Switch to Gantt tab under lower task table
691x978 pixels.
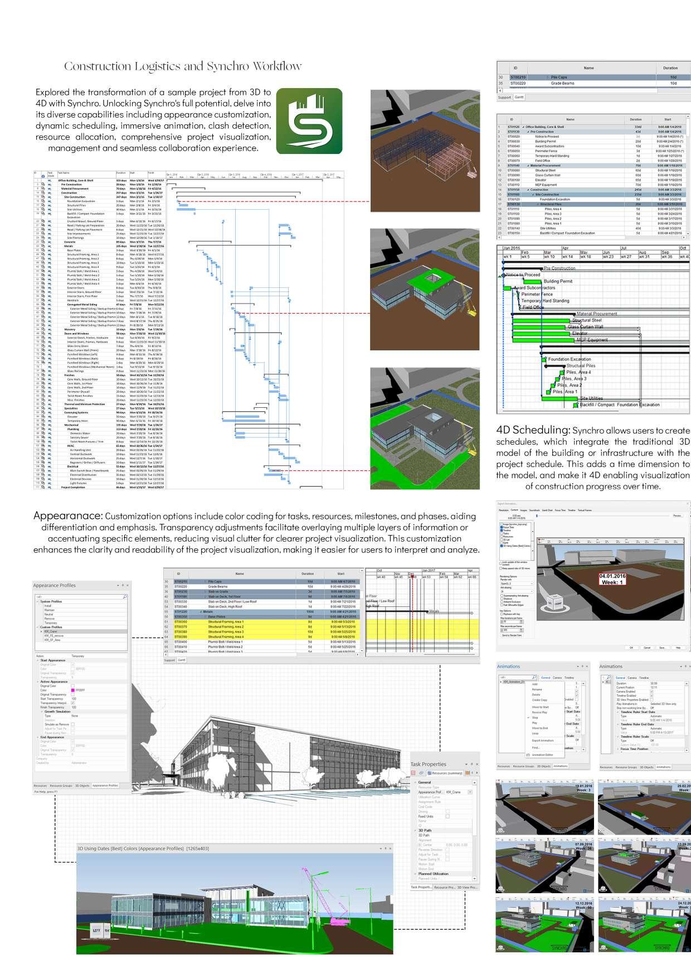pyautogui.click(x=182, y=660)
